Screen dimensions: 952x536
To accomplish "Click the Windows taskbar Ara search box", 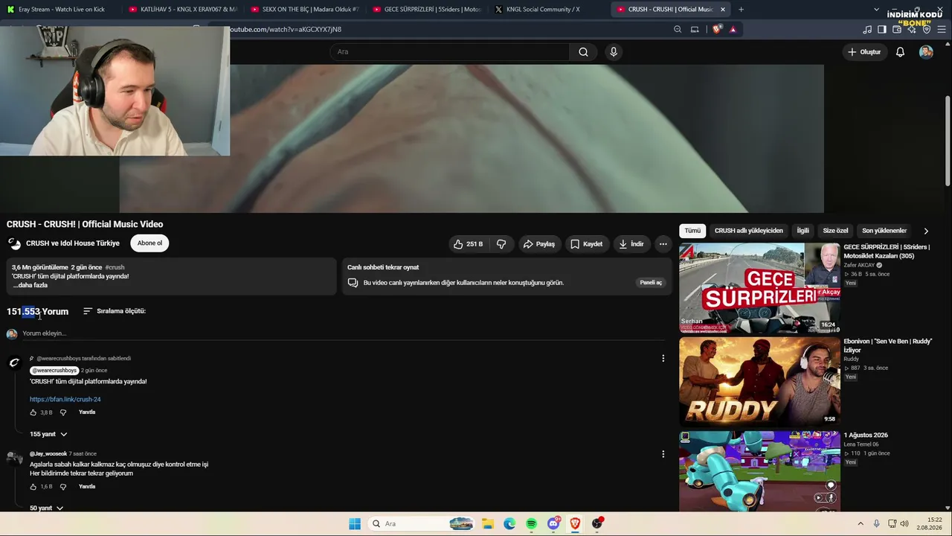I will point(420,524).
